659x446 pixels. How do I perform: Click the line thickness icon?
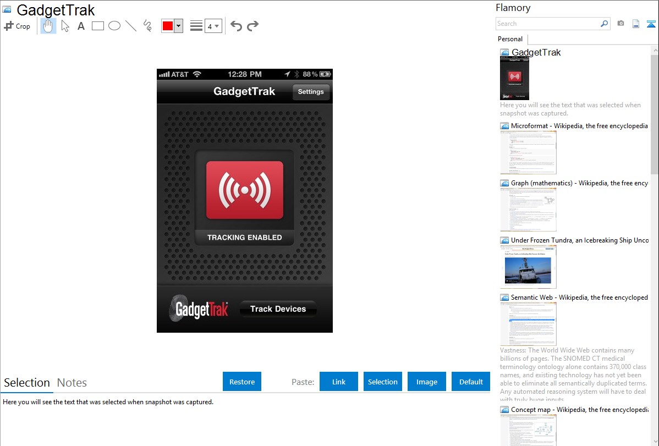(x=196, y=26)
